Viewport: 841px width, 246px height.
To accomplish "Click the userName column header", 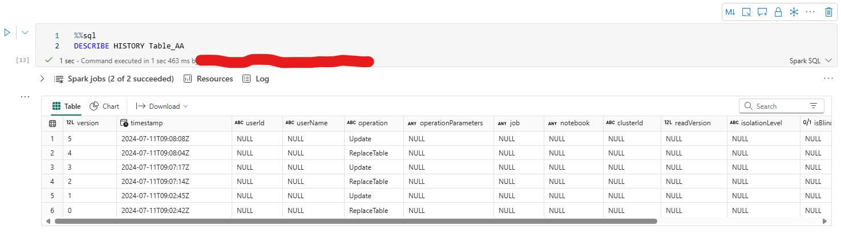I will 313,123.
